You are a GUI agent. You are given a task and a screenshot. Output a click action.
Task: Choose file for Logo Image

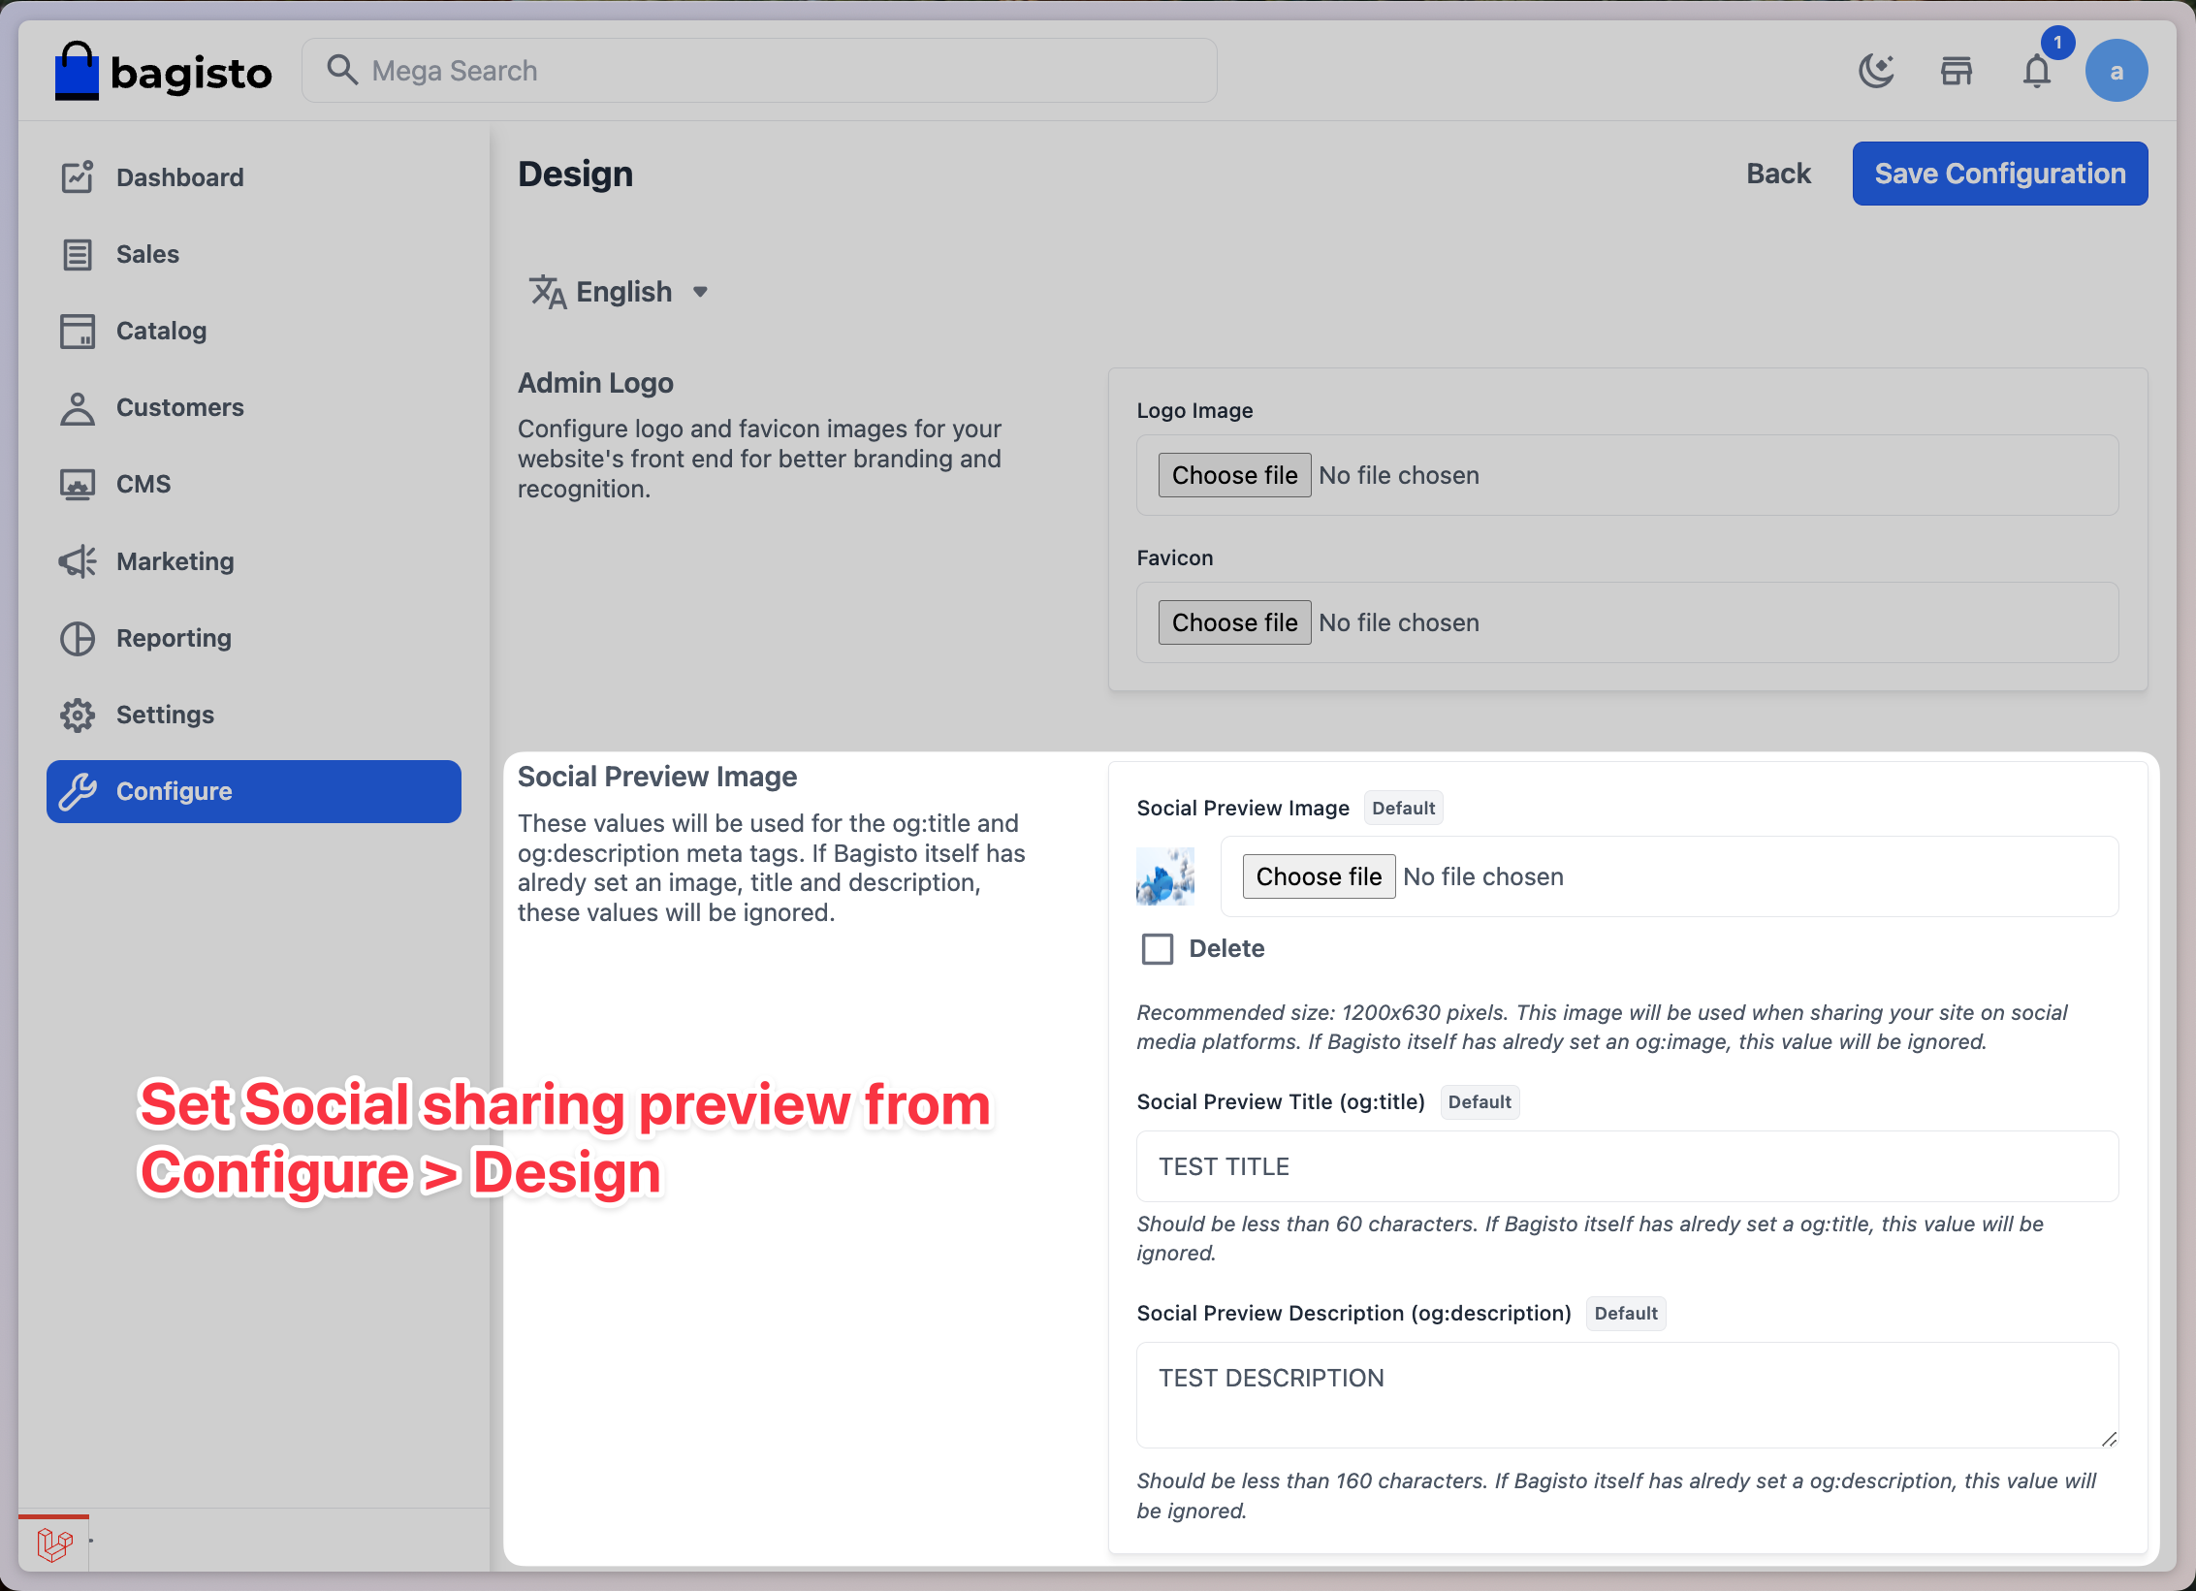click(1234, 475)
